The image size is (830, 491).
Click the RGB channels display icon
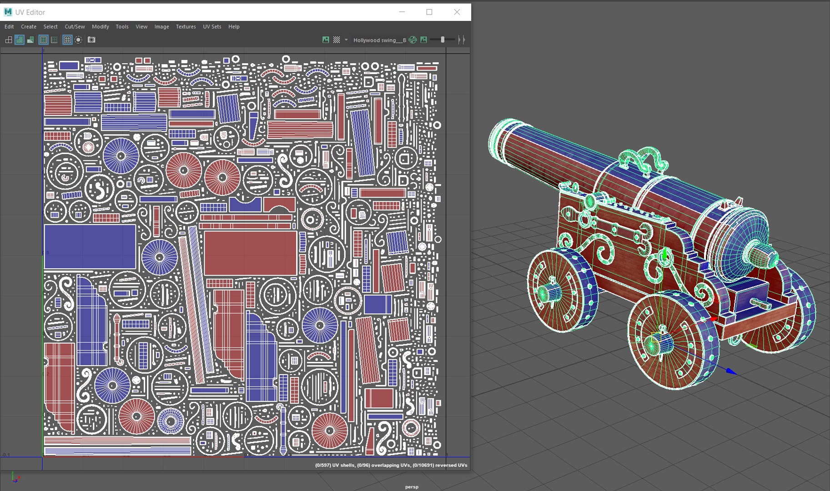coord(412,40)
